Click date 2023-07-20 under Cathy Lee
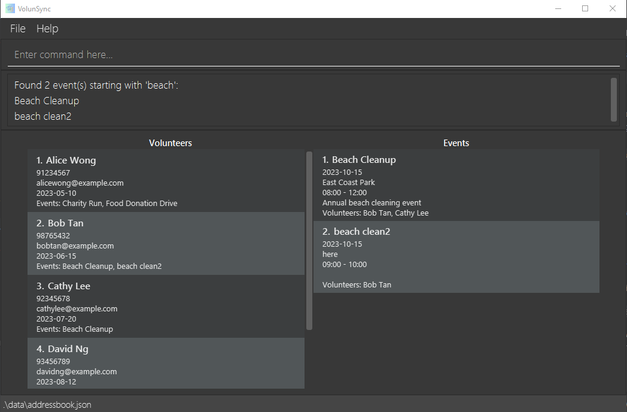The height and width of the screenshot is (412, 627). [56, 319]
